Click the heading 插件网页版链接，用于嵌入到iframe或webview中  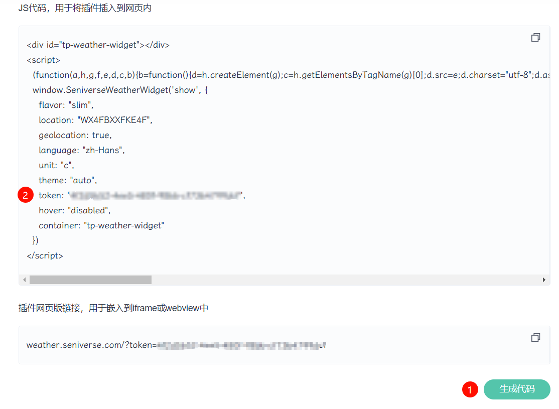[113, 308]
